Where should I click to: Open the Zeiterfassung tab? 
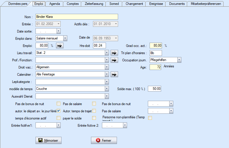pyautogui.click(x=93, y=4)
